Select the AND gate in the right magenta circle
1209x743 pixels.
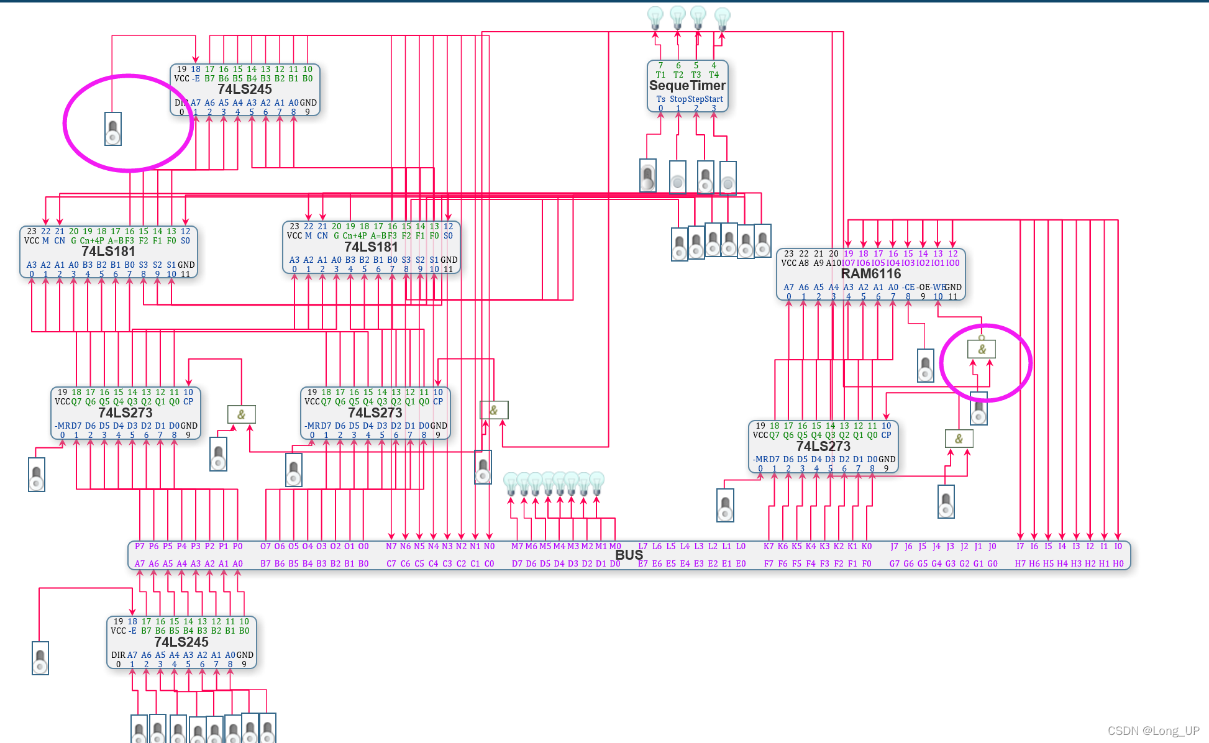point(982,349)
